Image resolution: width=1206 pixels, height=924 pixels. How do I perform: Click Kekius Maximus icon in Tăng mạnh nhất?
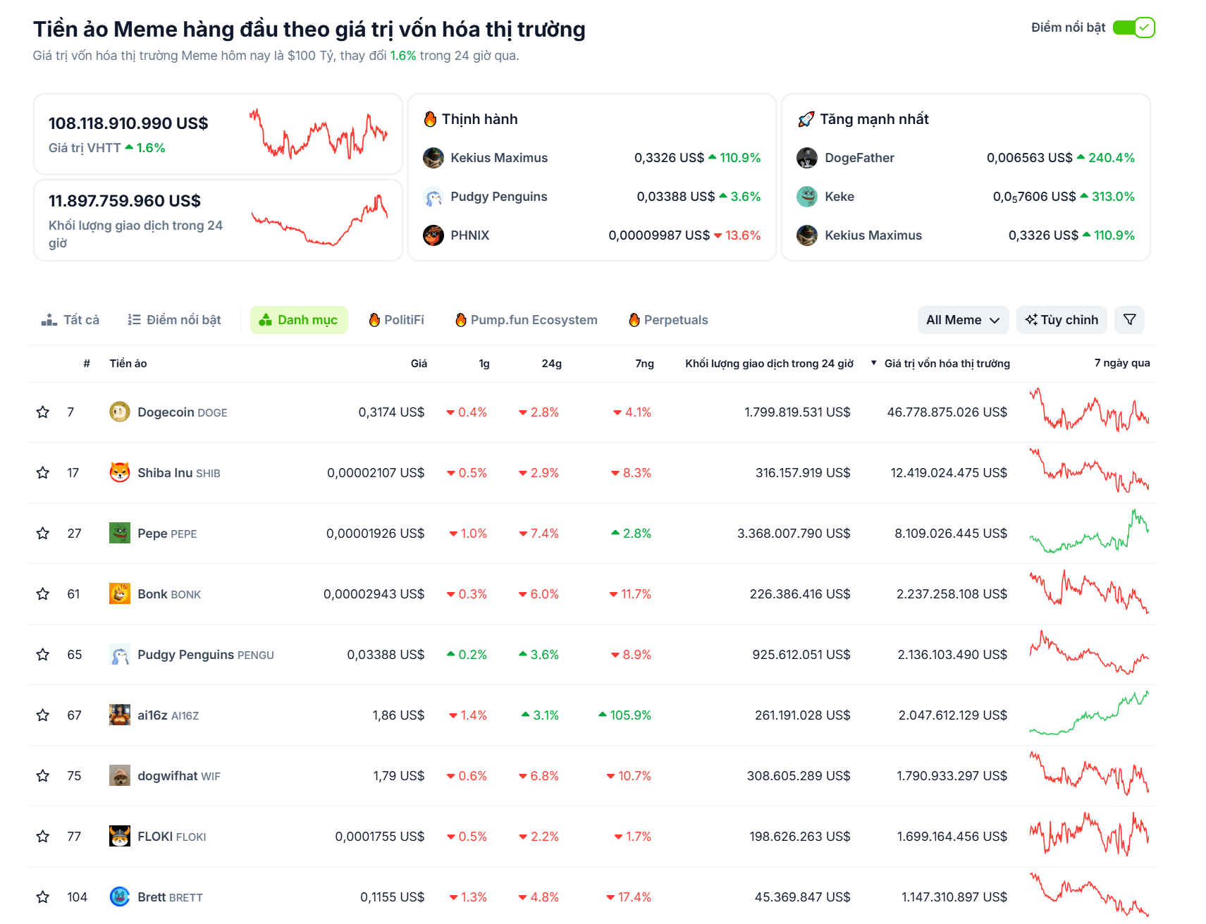[x=807, y=235]
